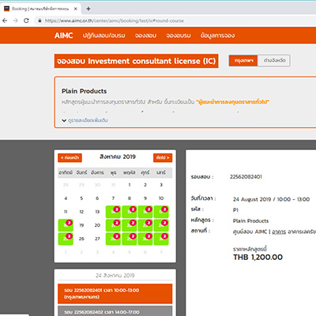Viewport: 316px width, 316px height.
Task: Click the orange ผู้แนะนำการลงทุนตราสารทั่วไป text
Action: click(x=232, y=102)
